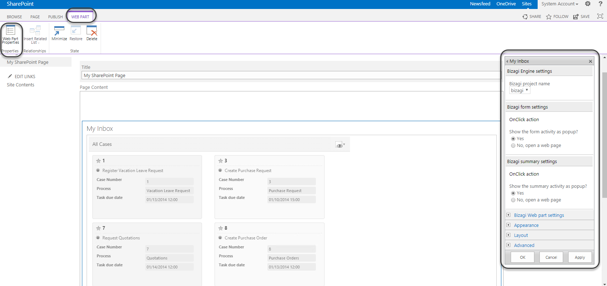The height and width of the screenshot is (286, 607).
Task: Collapse tool pane via My Inbox arrow
Action: pyautogui.click(x=507, y=61)
